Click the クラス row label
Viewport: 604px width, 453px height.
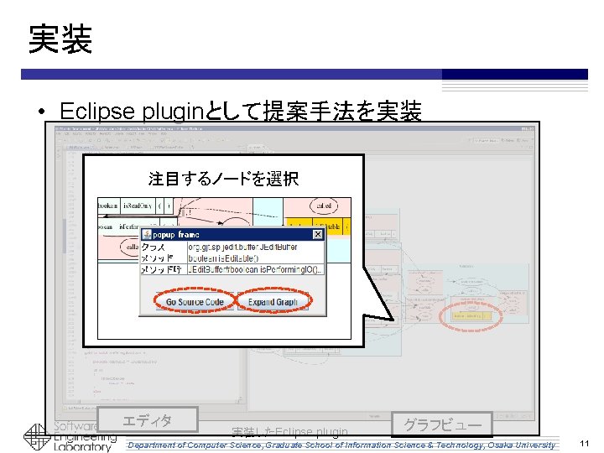pyautogui.click(x=164, y=247)
